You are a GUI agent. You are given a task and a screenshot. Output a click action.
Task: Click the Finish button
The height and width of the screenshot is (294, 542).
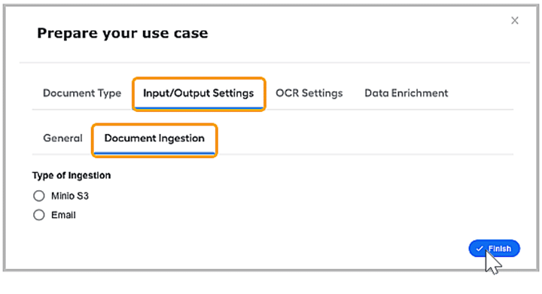tap(494, 248)
